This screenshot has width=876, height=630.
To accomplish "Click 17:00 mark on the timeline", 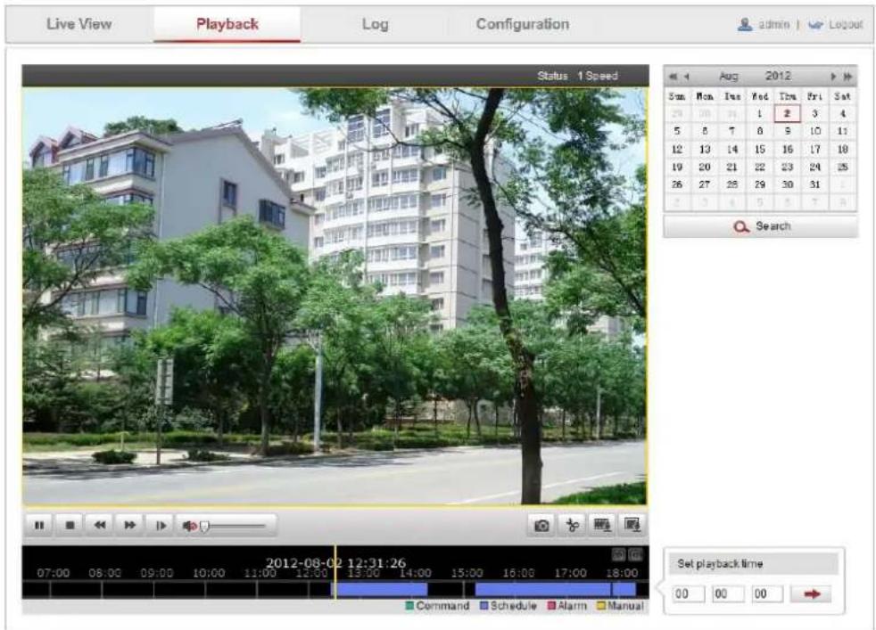I will point(570,573).
